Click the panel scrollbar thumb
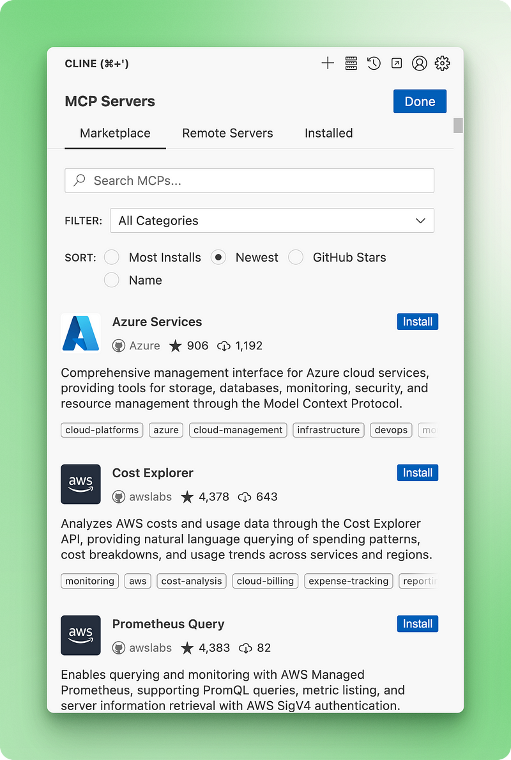The image size is (511, 760). [458, 125]
